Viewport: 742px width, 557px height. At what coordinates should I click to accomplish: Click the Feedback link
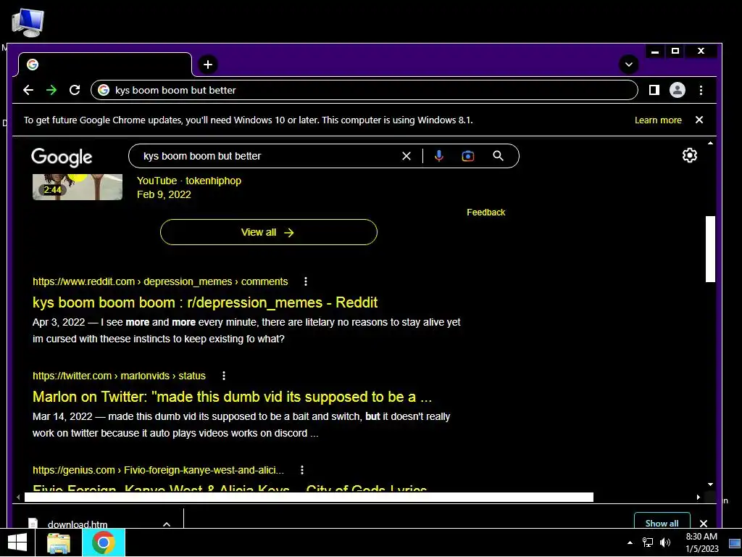[x=485, y=213]
